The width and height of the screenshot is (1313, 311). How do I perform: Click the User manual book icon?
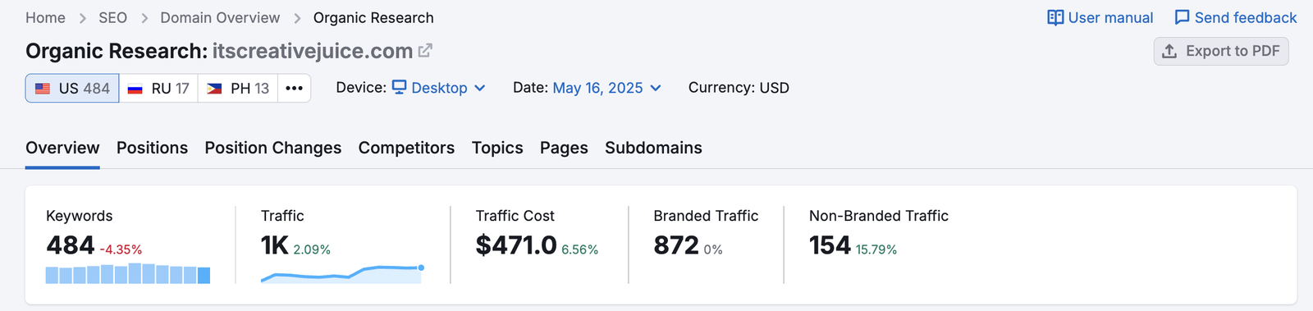[x=1055, y=17]
